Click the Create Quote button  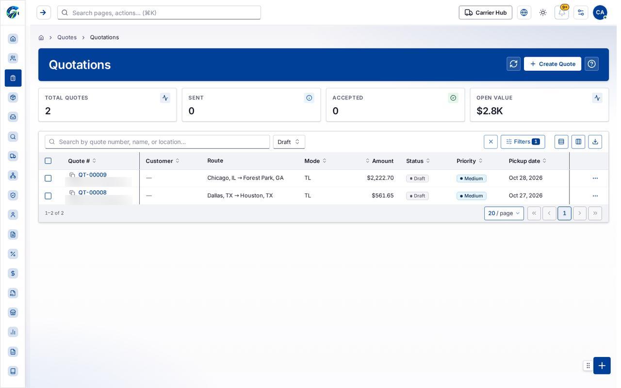(x=553, y=64)
